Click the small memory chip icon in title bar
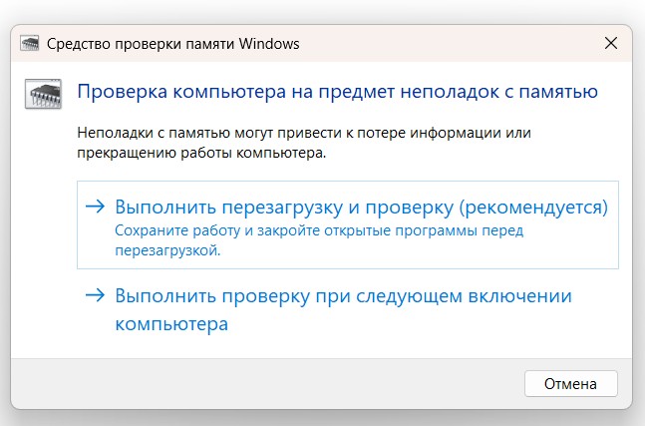 [x=30, y=43]
